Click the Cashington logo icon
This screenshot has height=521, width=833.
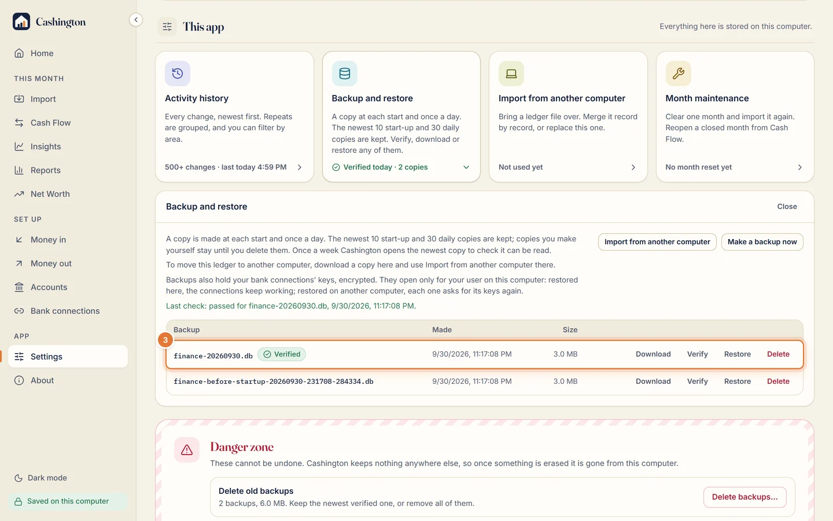pos(21,21)
